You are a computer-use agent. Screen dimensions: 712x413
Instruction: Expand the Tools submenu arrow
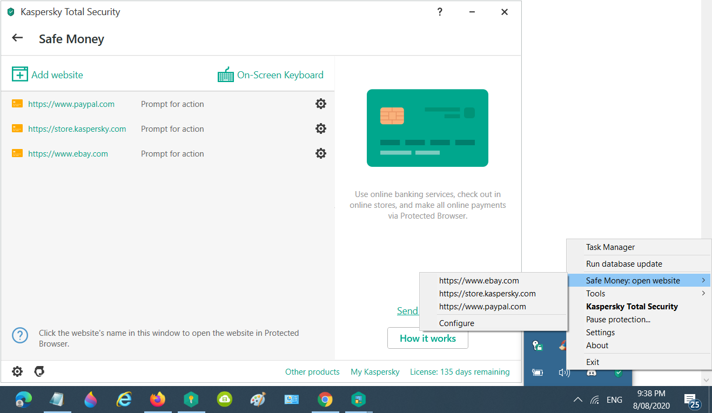point(703,293)
